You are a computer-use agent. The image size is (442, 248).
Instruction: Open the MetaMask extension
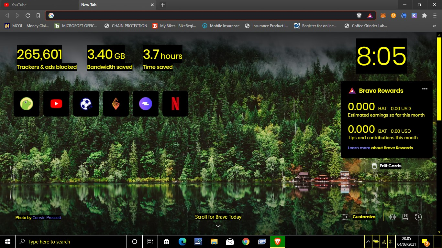(383, 15)
